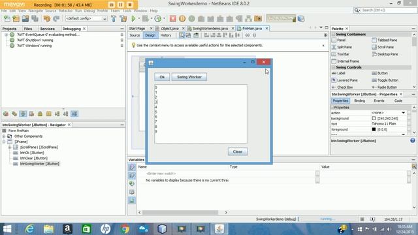
Task: Click the Debug Project toolbar icon
Action: pyautogui.click(x=146, y=19)
